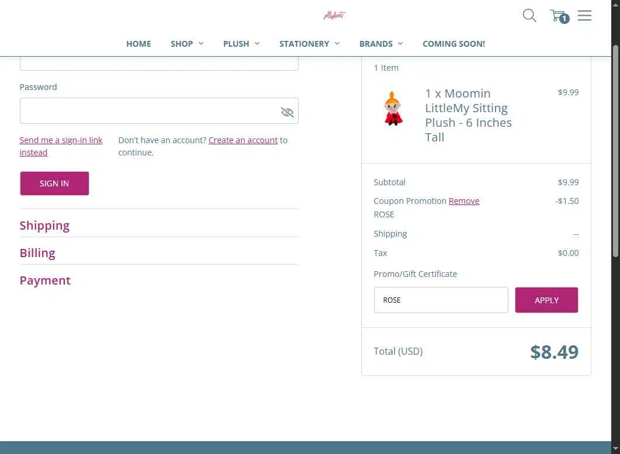
Task: Expand the Shipping section heading
Action: point(44,226)
